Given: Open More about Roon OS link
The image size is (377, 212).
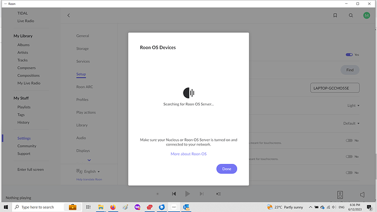Looking at the screenshot, I should (x=188, y=154).
